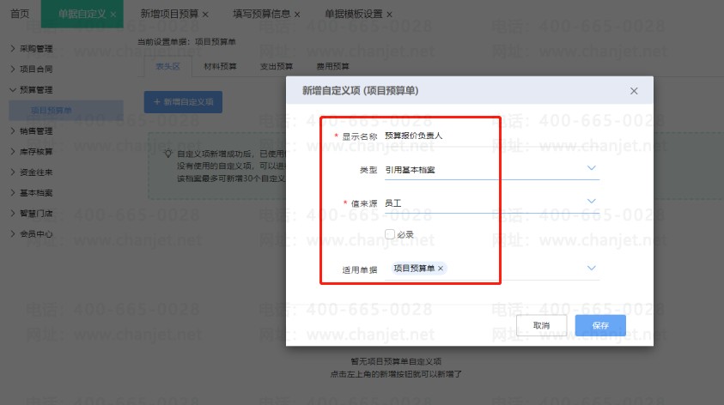Open the 适用单据 dropdown arrow
This screenshot has width=724, height=405.
coord(591,268)
